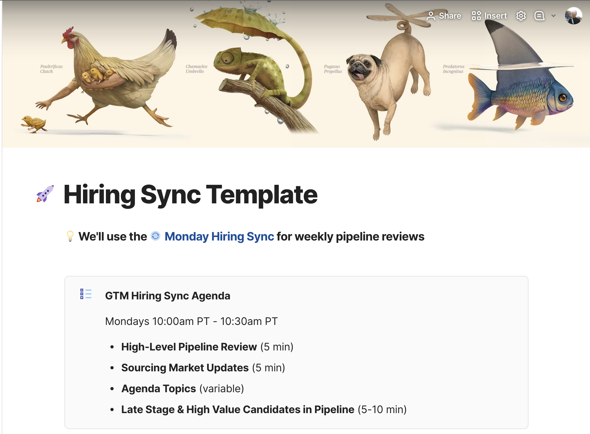The height and width of the screenshot is (434, 590).
Task: Click the lightbulb callout icon
Action: point(70,236)
